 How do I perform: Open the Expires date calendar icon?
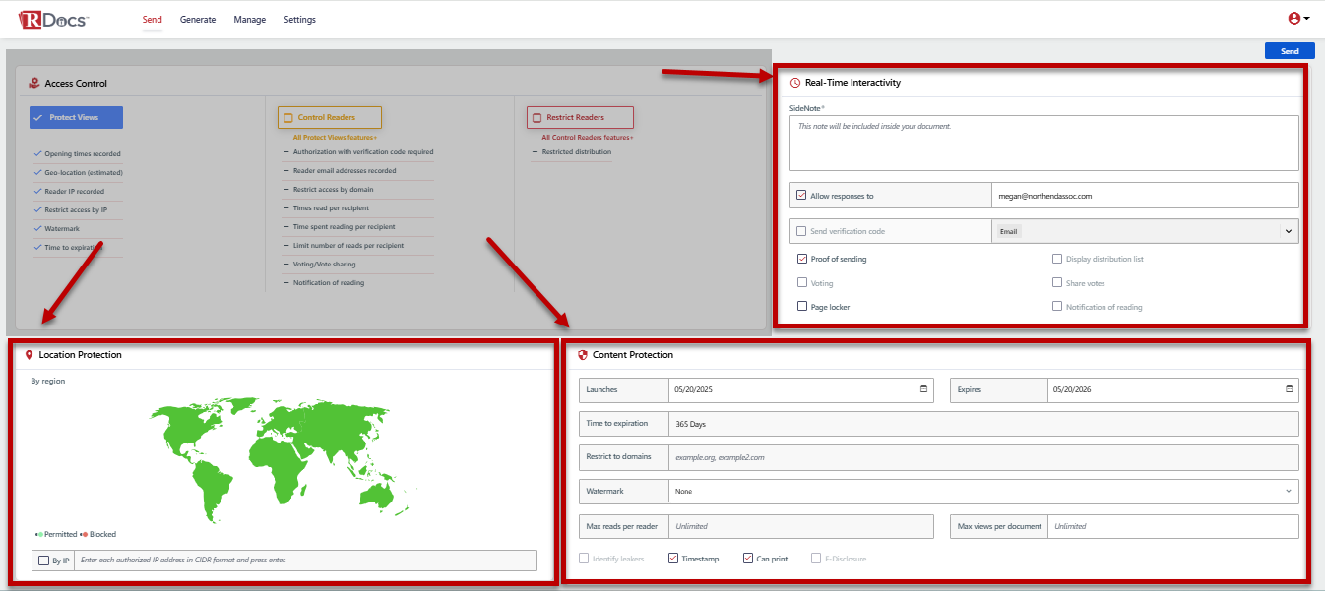1289,389
